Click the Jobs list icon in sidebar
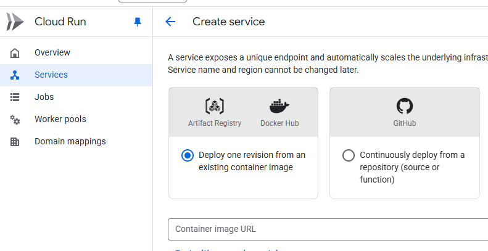The image size is (488, 251). point(15,97)
